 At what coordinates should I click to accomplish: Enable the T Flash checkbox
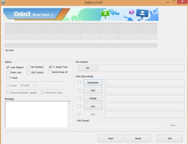point(8,78)
